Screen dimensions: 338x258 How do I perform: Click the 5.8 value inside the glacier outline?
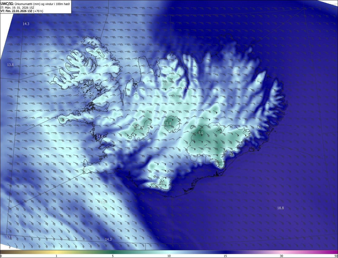(169, 123)
